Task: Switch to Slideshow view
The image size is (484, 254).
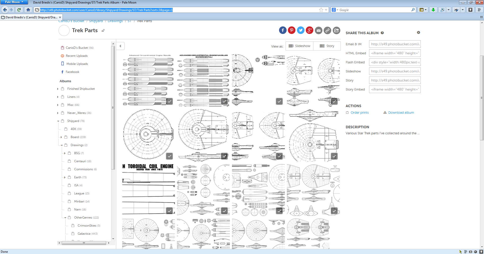Action: coord(299,46)
